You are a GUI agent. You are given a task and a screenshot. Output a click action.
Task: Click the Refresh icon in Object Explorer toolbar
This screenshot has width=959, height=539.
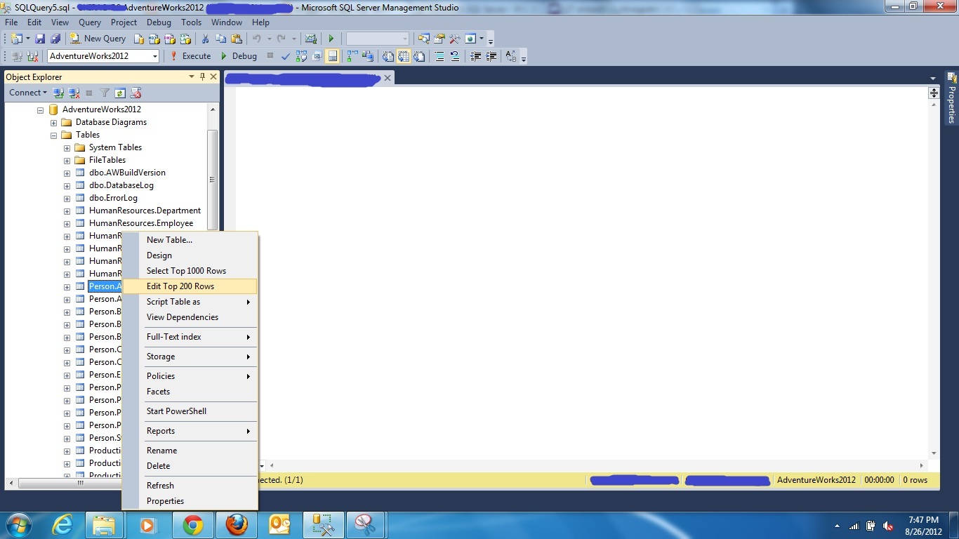tap(120, 93)
